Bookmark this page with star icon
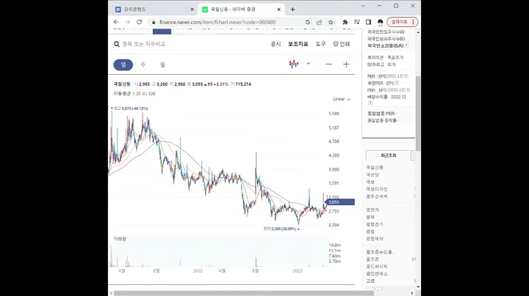This screenshot has height=296, width=529. point(331,22)
